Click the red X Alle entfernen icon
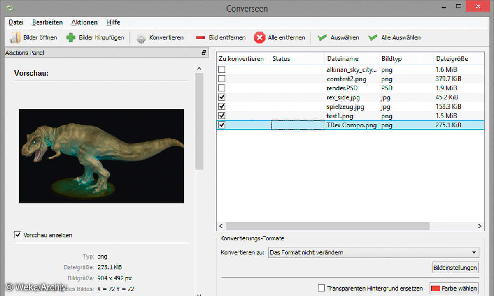 coord(259,37)
